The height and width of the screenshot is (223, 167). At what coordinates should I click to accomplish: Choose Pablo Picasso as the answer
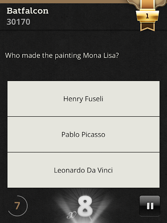(x=83, y=135)
